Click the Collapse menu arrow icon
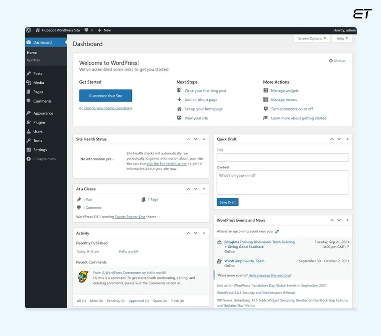The image size is (381, 336). point(29,159)
